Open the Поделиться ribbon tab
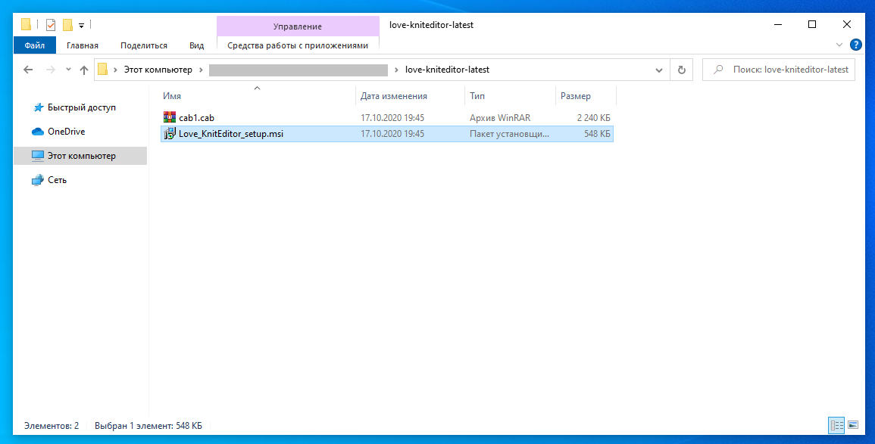The height and width of the screenshot is (444, 875). click(143, 45)
